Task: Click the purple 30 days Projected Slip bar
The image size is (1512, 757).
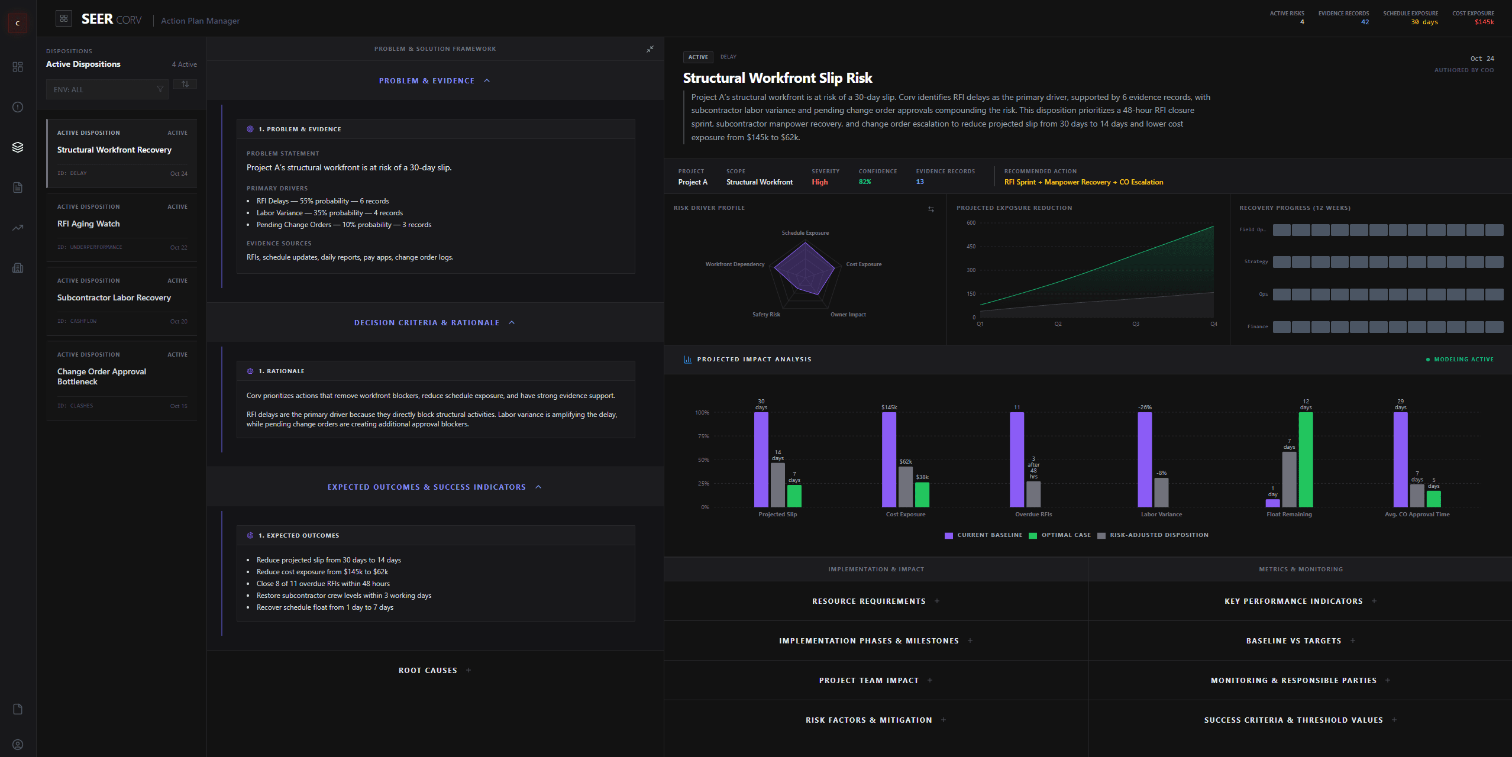Action: [x=761, y=460]
